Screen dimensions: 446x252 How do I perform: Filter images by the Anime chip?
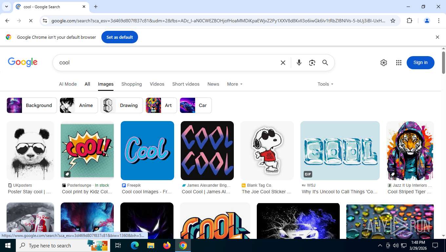click(79, 105)
